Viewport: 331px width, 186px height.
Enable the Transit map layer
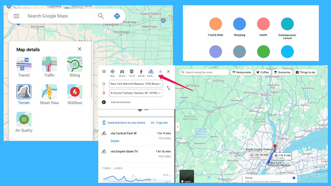click(x=24, y=67)
